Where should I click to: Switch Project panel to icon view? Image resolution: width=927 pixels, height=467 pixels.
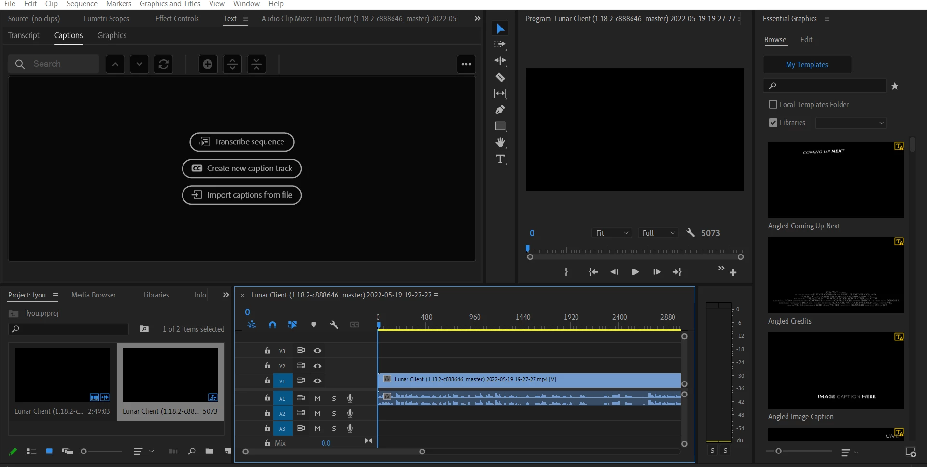(x=49, y=451)
